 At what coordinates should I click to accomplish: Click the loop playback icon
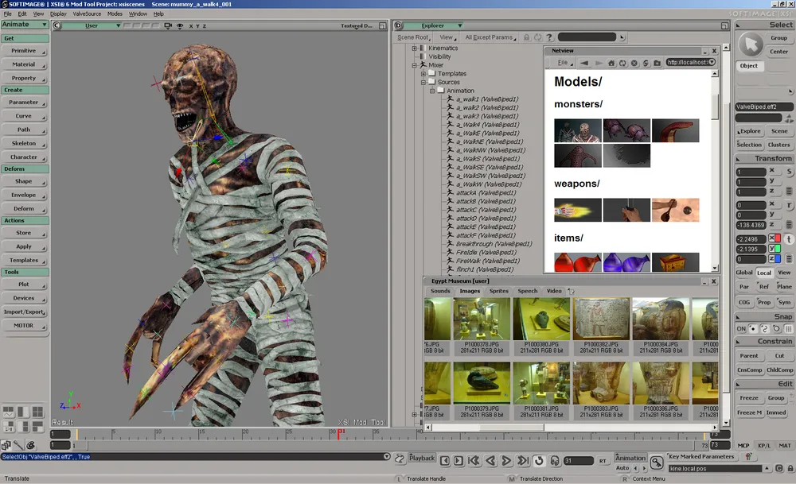coord(538,461)
